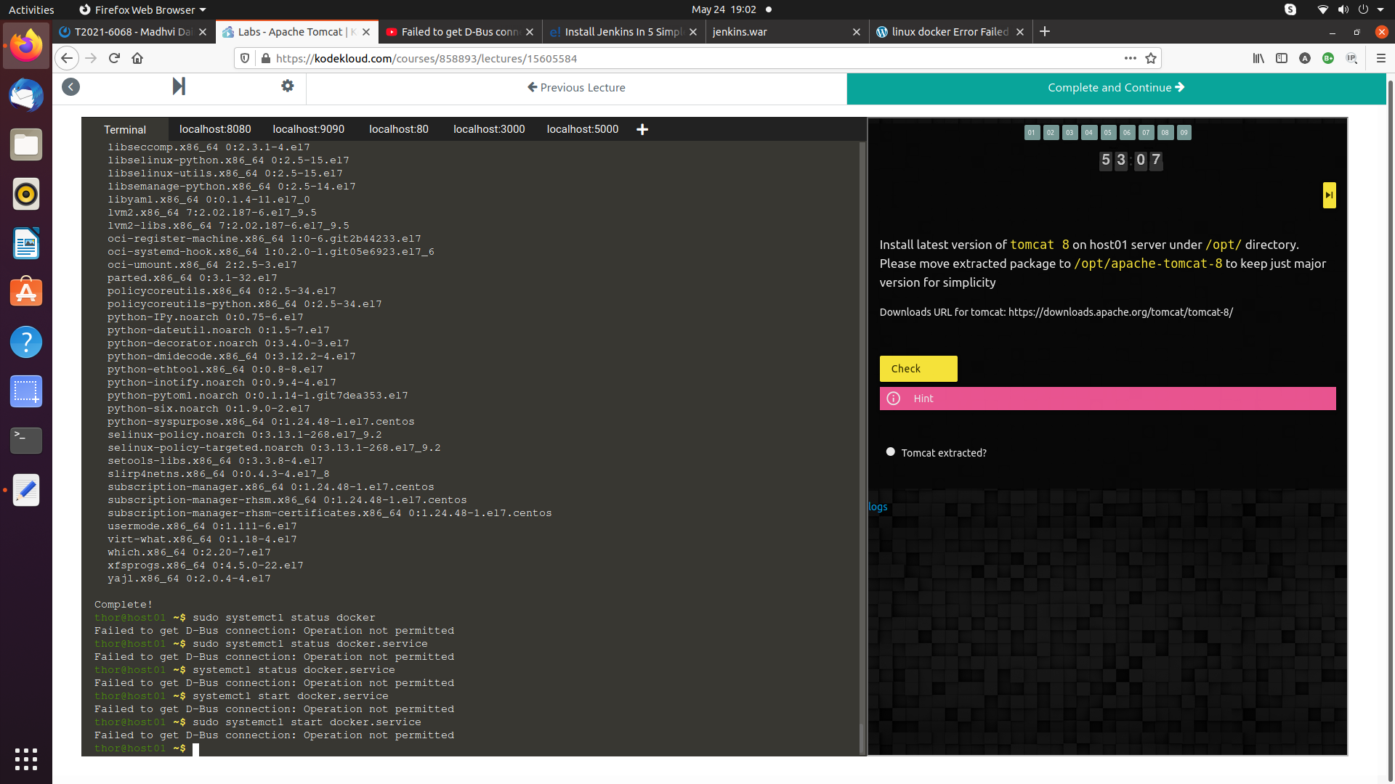The image size is (1395, 784).
Task: Bookmark this page with star icon
Action: click(1151, 58)
